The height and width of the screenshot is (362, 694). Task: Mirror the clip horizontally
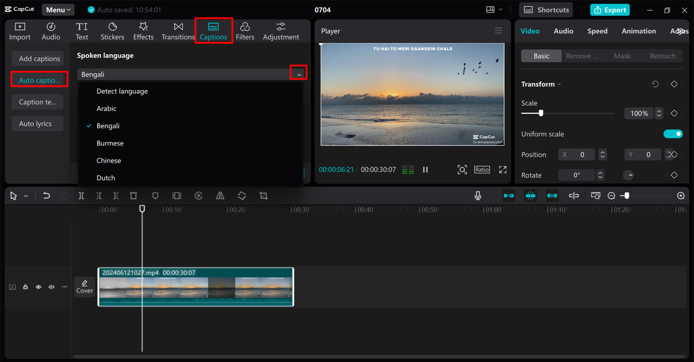(220, 196)
